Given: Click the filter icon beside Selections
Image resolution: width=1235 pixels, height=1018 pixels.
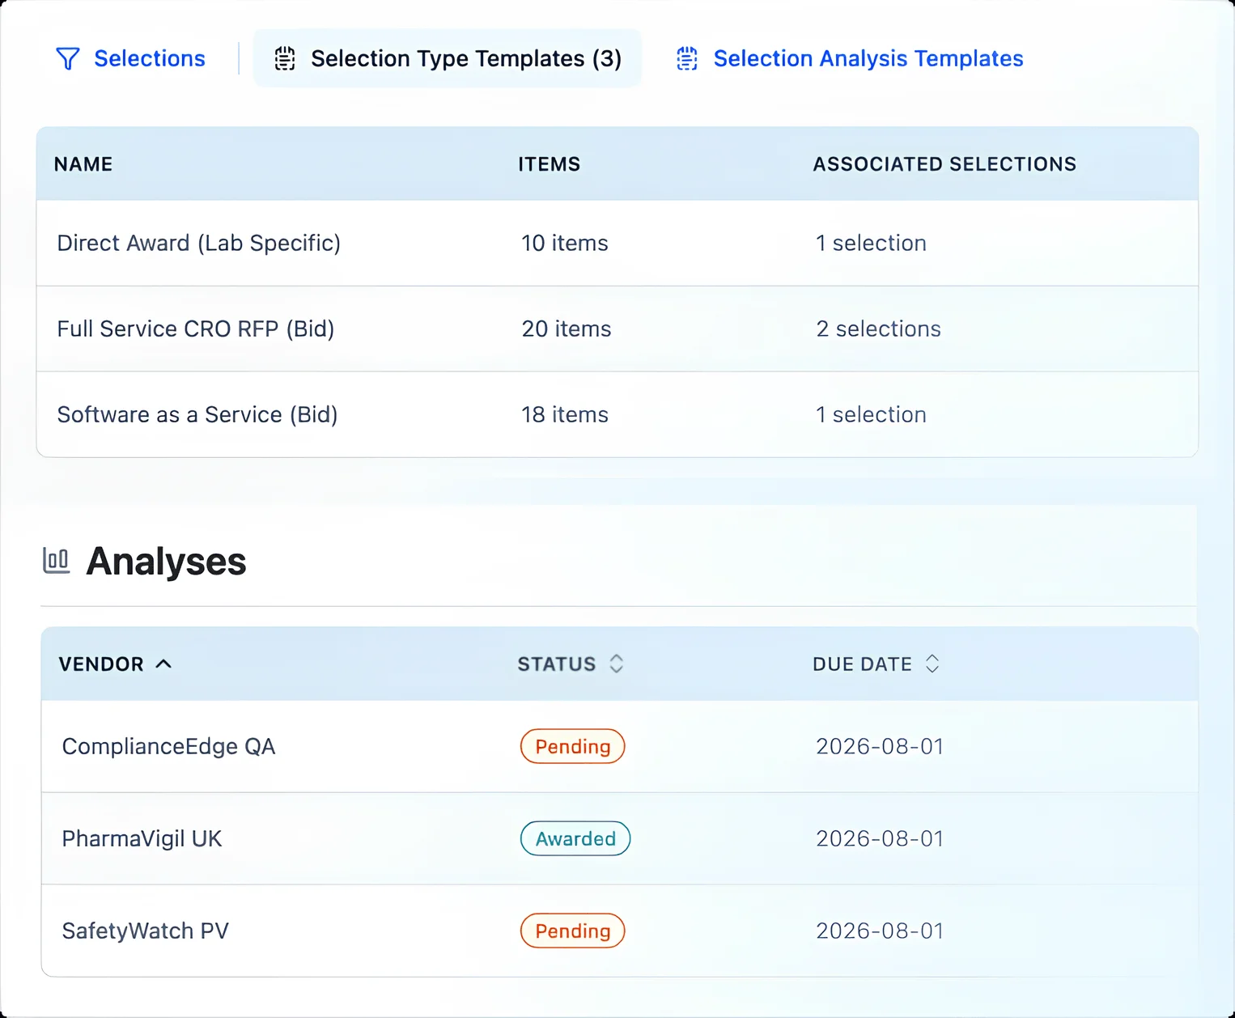Looking at the screenshot, I should [x=68, y=58].
